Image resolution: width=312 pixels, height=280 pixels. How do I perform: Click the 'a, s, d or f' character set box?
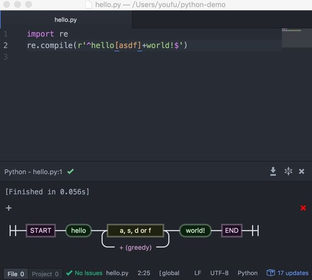(136, 230)
